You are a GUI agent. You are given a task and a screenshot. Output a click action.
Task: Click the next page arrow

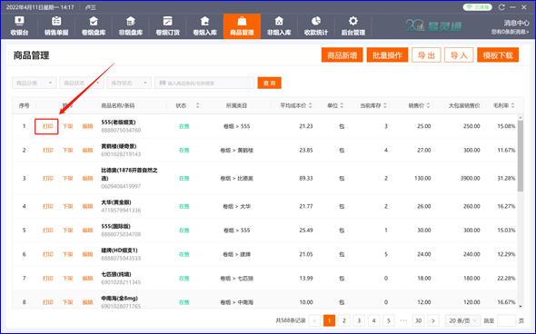click(x=433, y=320)
